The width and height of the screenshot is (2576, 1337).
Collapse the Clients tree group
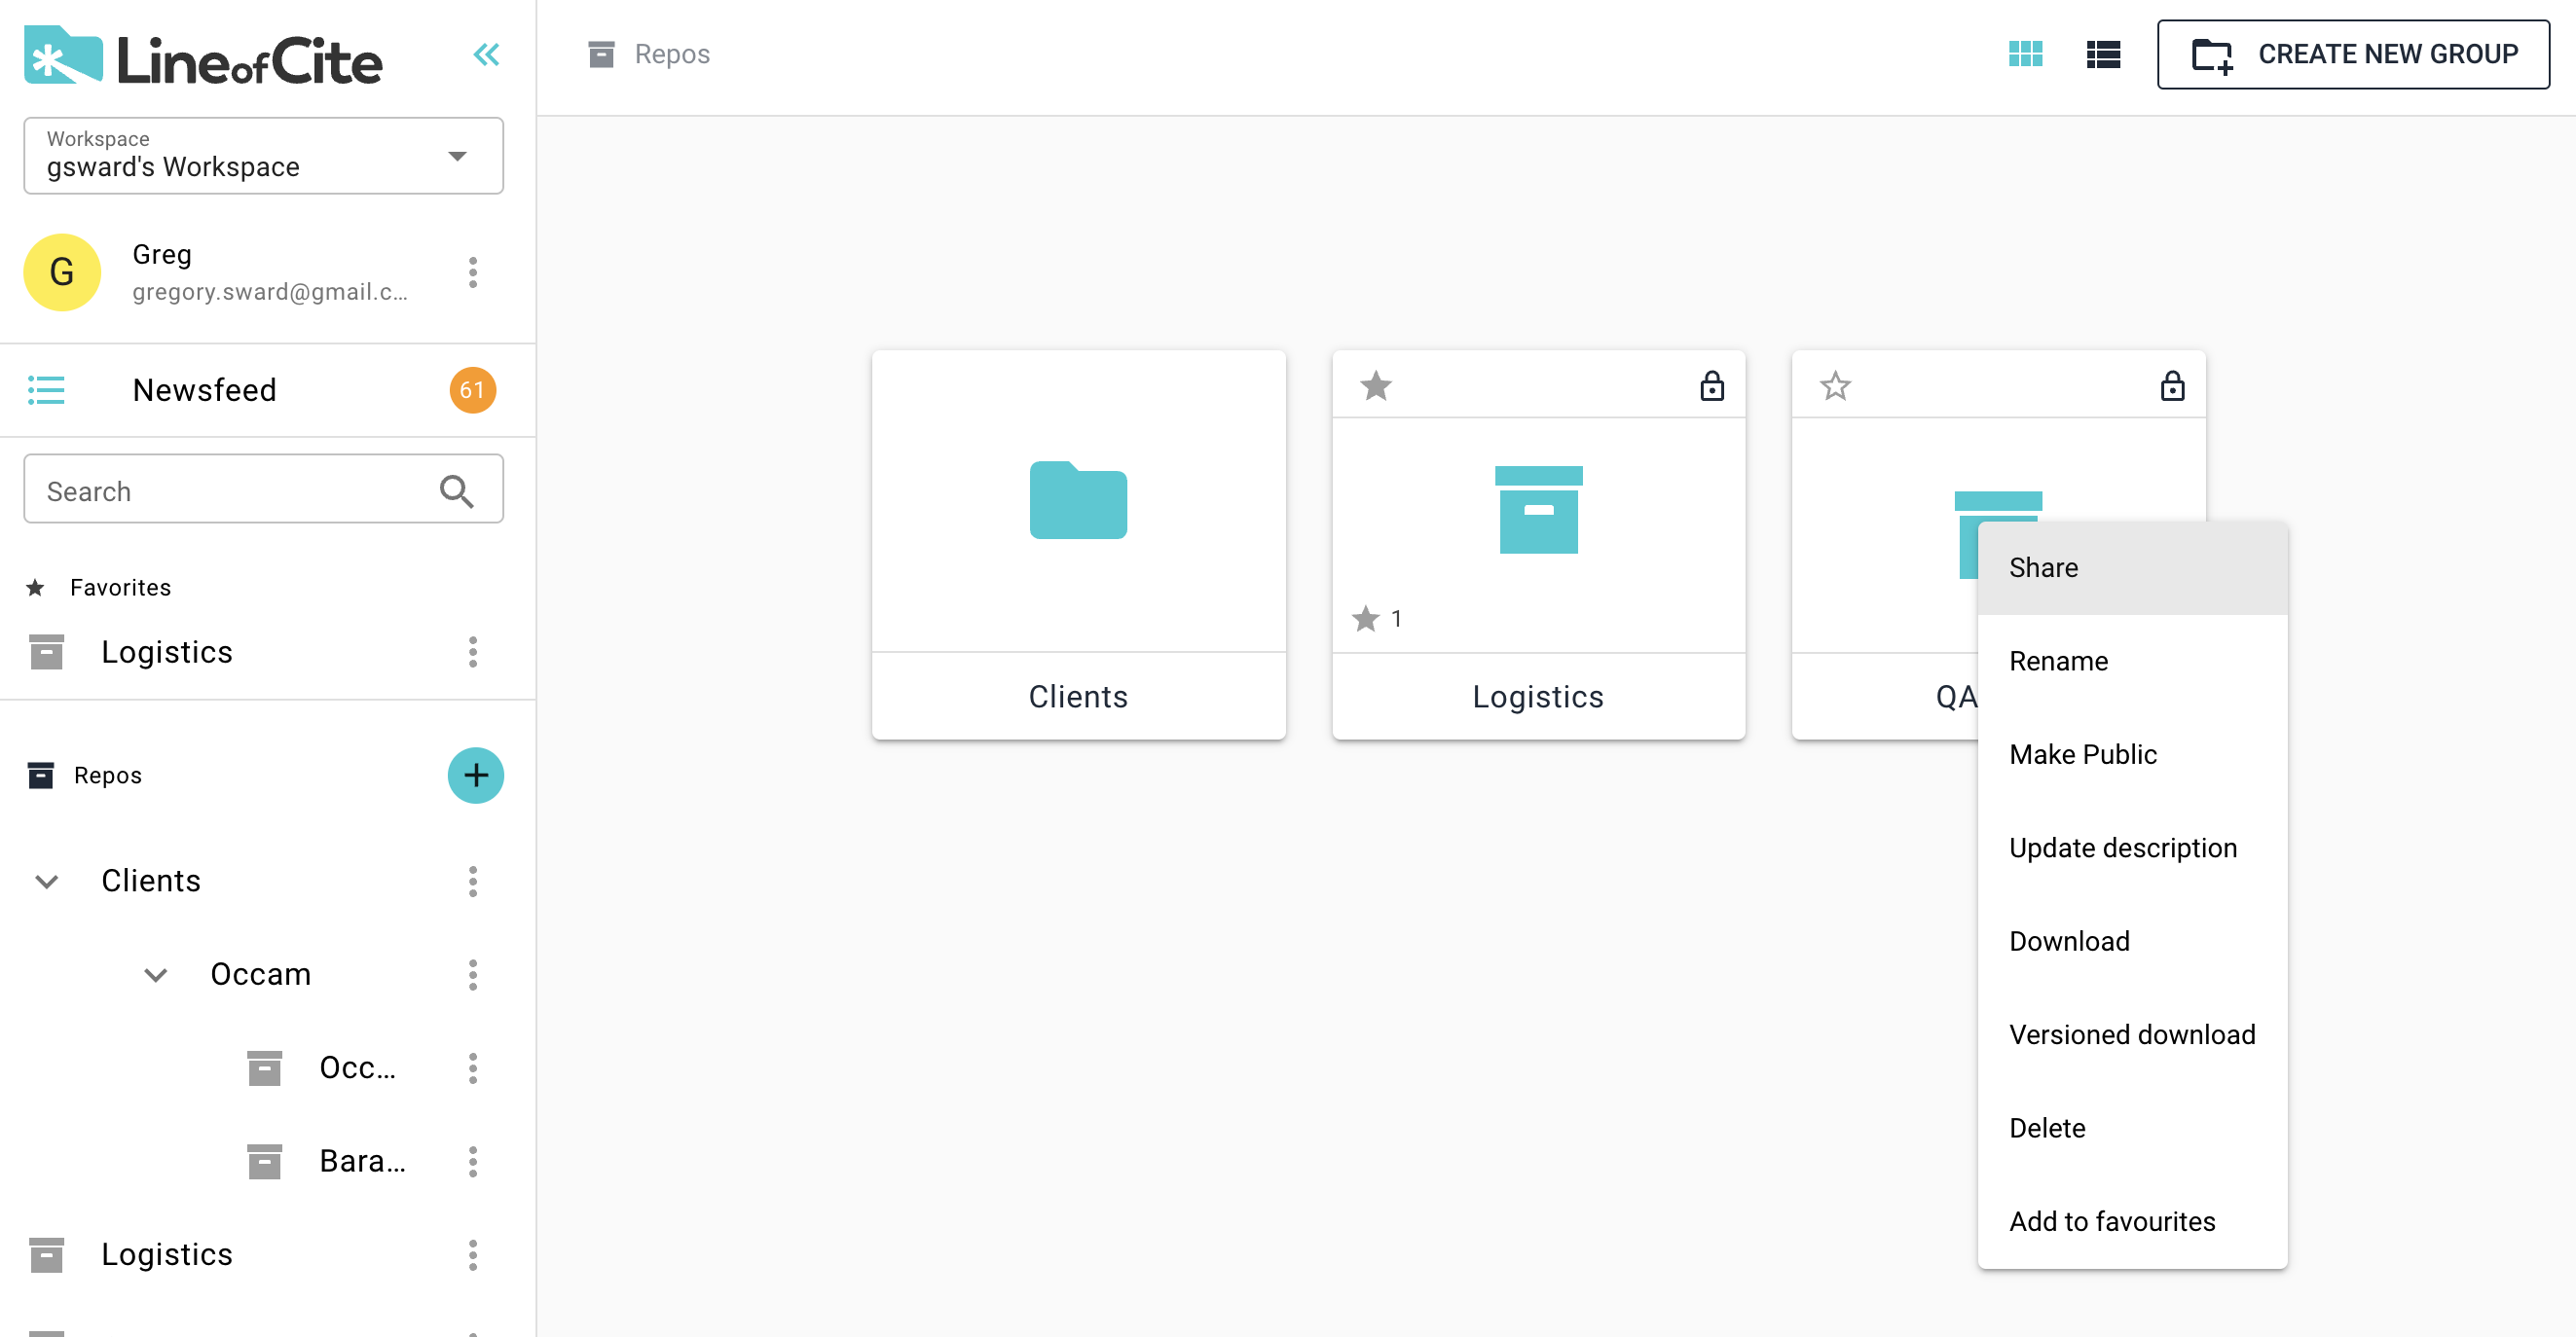[x=46, y=882]
